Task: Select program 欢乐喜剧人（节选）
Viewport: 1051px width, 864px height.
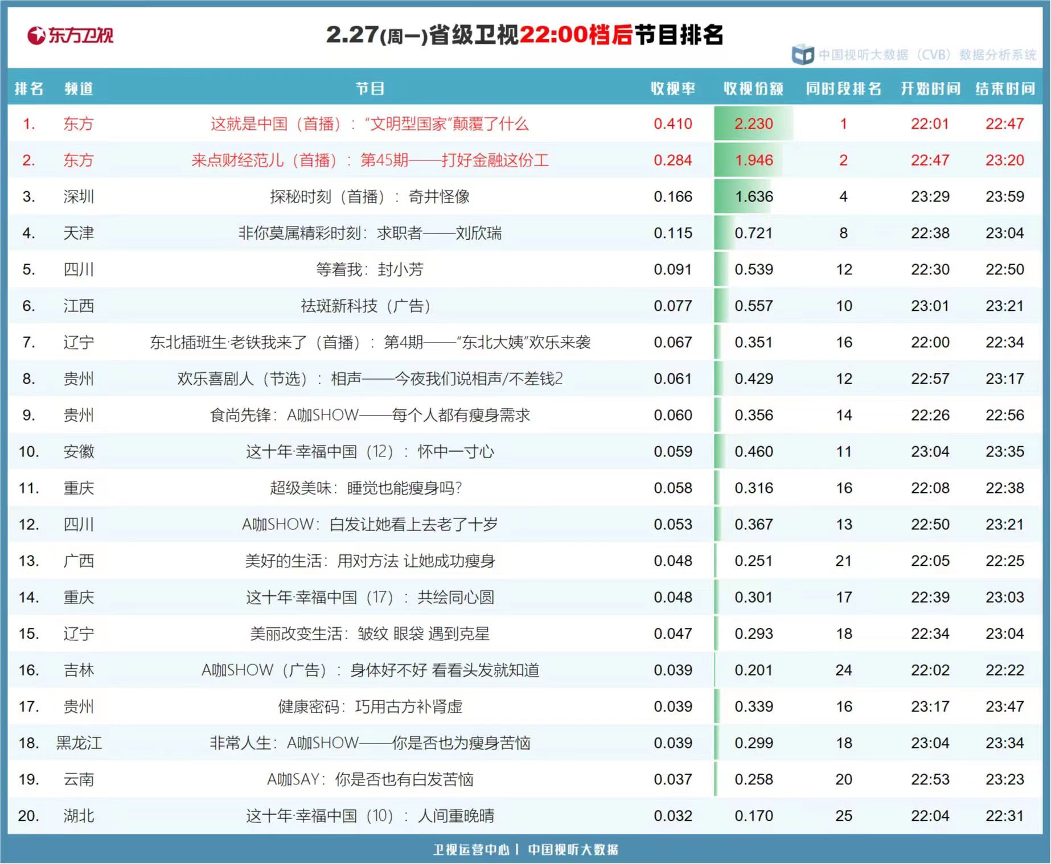Action: click(x=370, y=378)
